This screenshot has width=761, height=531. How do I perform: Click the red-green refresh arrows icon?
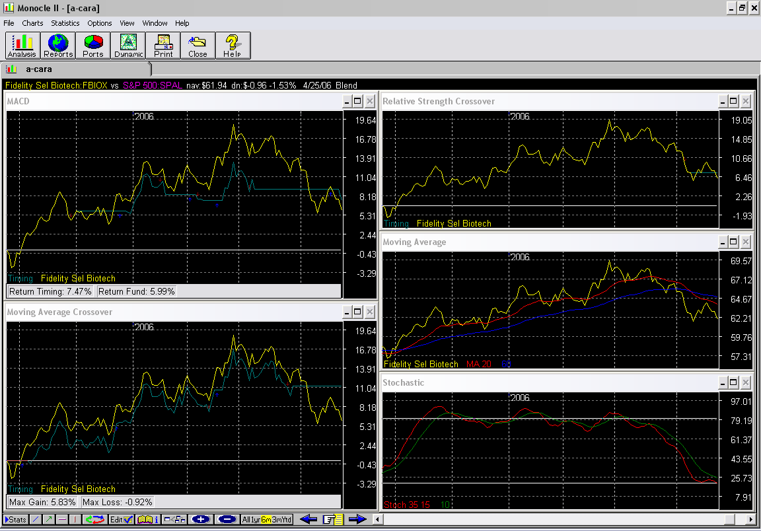tap(96, 520)
